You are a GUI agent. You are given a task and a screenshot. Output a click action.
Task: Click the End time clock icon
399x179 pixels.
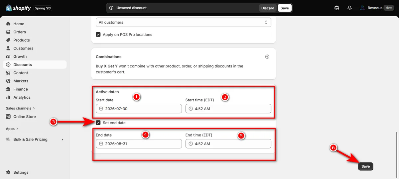click(191, 144)
